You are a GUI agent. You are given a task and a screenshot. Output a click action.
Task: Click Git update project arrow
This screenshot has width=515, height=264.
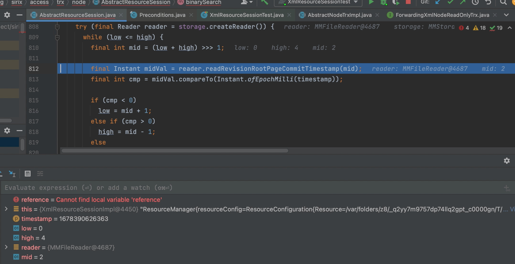pyautogui.click(x=438, y=2)
